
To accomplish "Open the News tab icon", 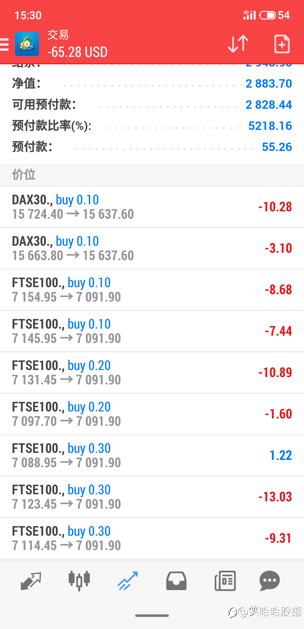I will [225, 581].
